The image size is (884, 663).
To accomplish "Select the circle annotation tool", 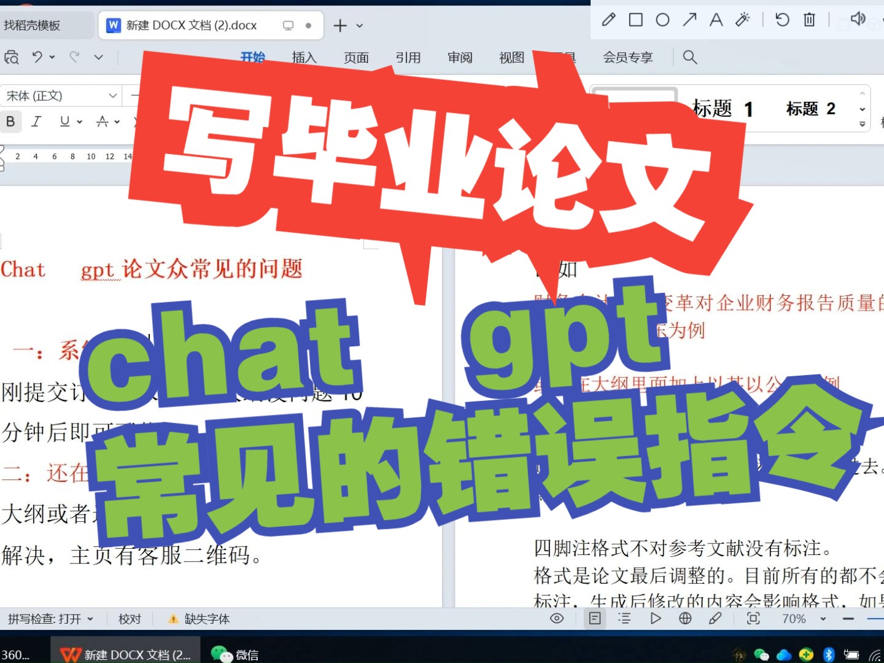I will click(x=662, y=20).
